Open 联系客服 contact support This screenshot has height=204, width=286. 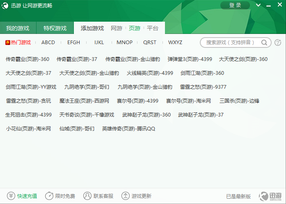[x=103, y=196]
